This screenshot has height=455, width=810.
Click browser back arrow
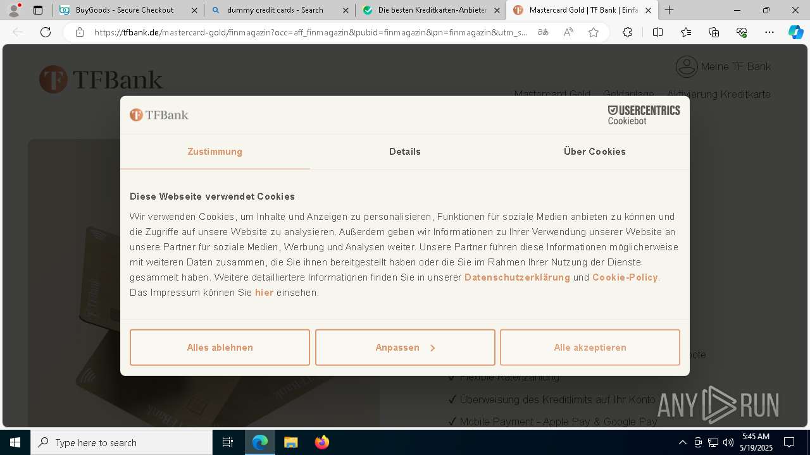click(18, 32)
